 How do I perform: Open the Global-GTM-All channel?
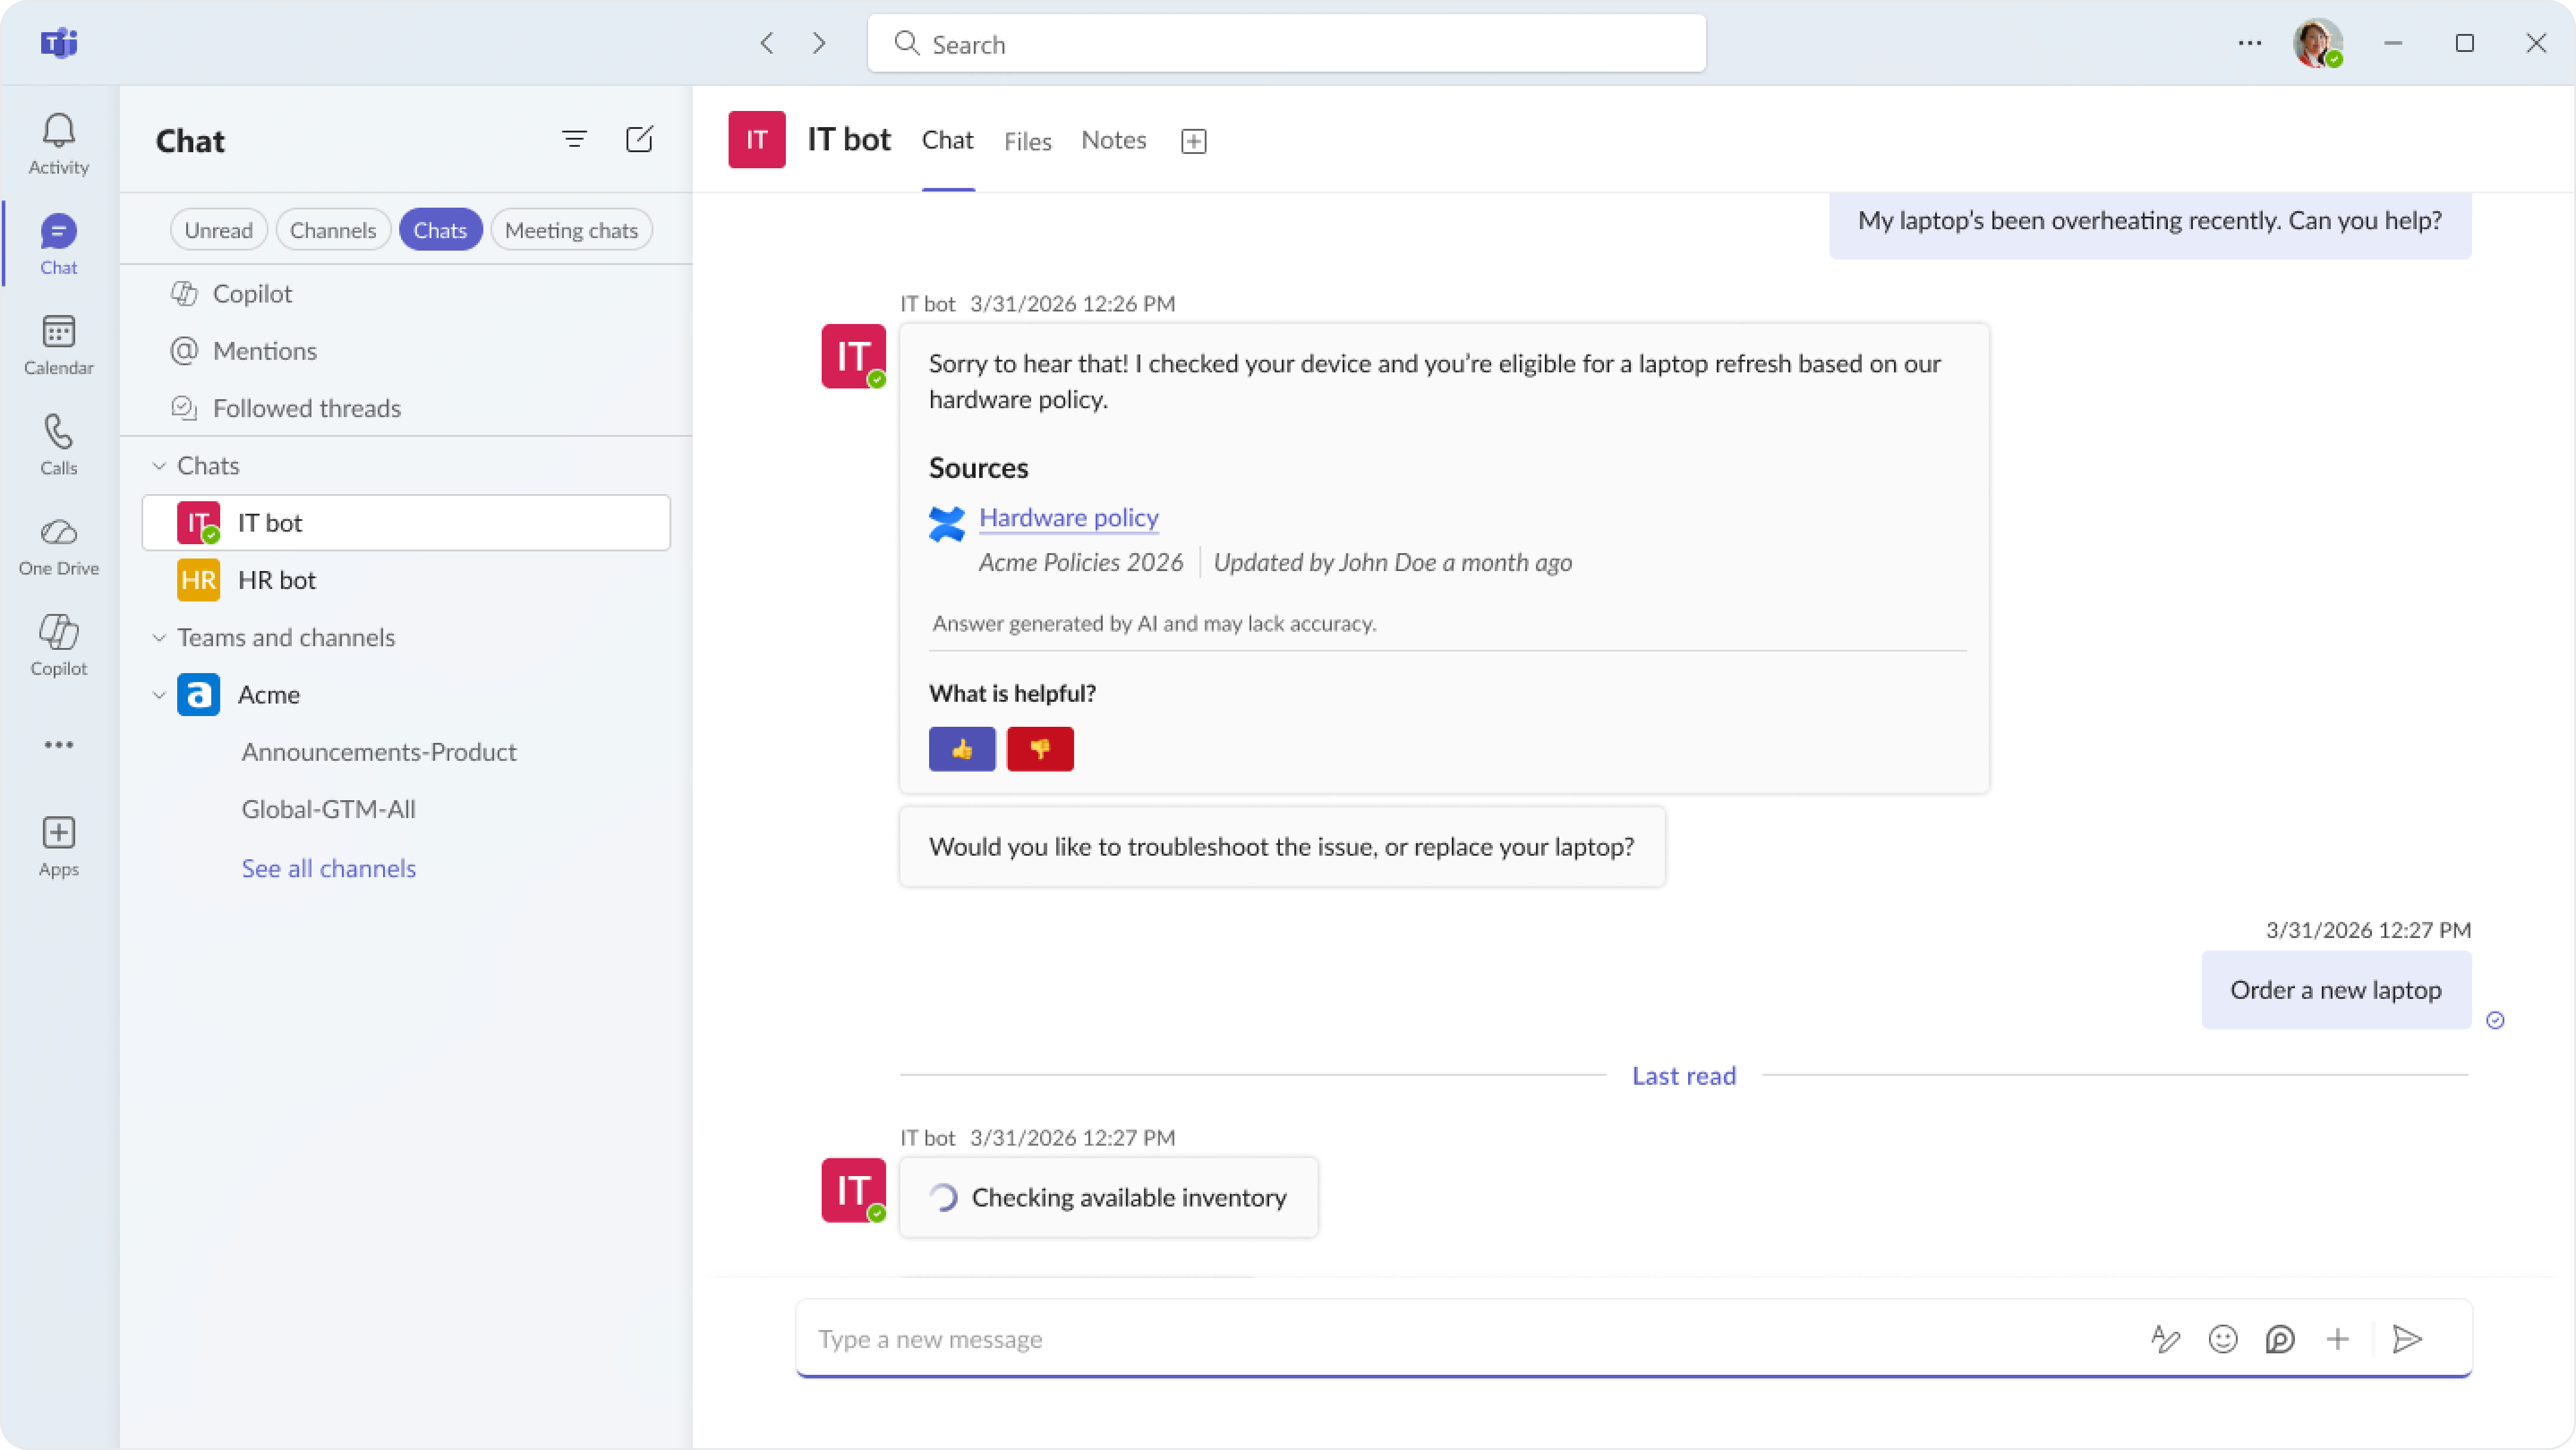coord(328,809)
